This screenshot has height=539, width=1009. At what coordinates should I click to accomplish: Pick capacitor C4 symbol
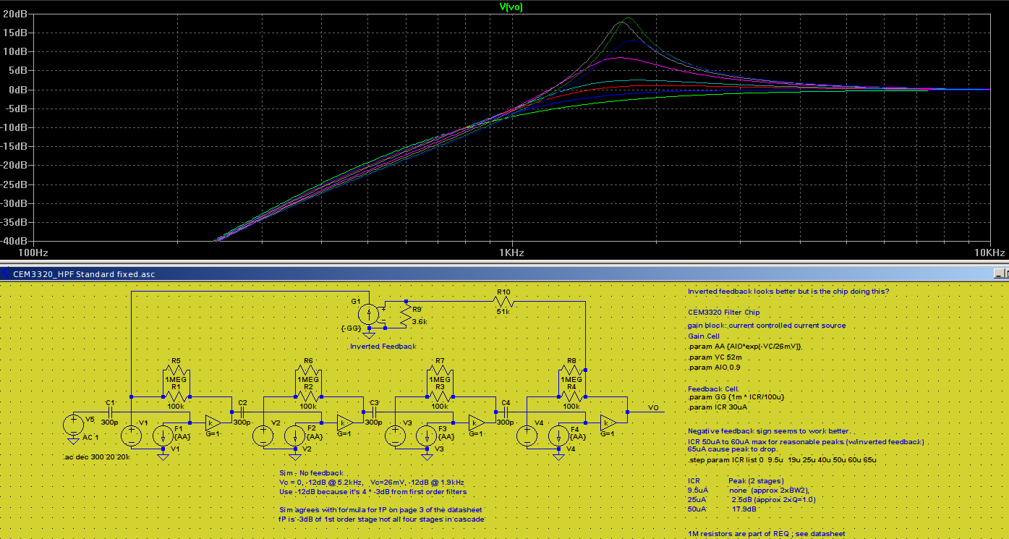click(x=506, y=411)
